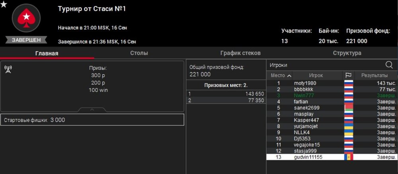Click the first place prize row 143 650
Image resolution: width=398 pixels, height=174 pixels.
tap(226, 94)
